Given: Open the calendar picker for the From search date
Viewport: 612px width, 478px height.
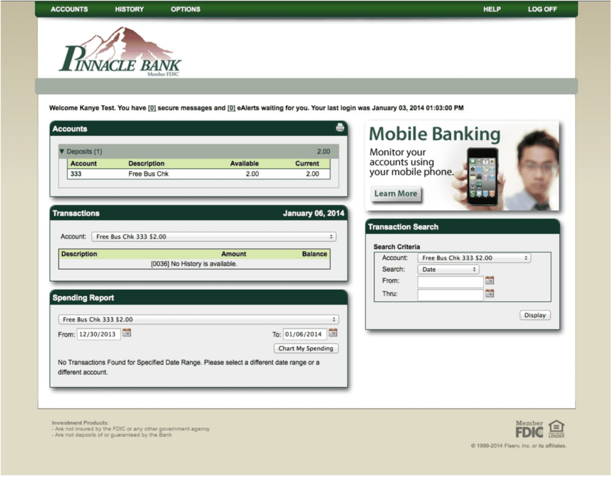Looking at the screenshot, I should point(489,280).
